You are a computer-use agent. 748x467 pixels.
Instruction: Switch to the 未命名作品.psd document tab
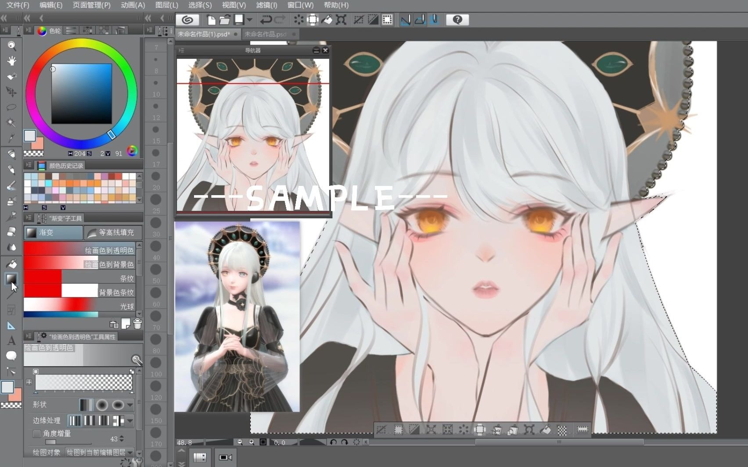click(266, 34)
